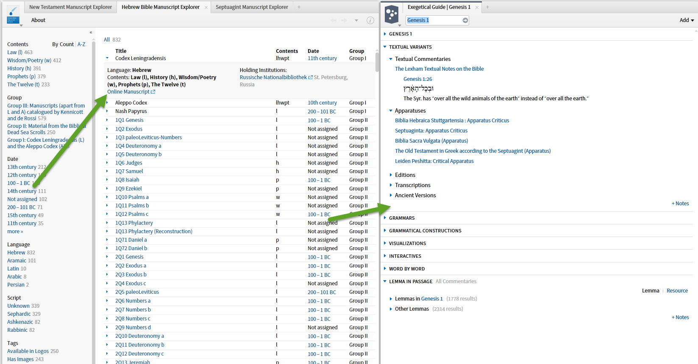Open the Add dropdown in Exegetical Guide
Image resolution: width=698 pixels, height=364 pixels.
click(x=687, y=20)
